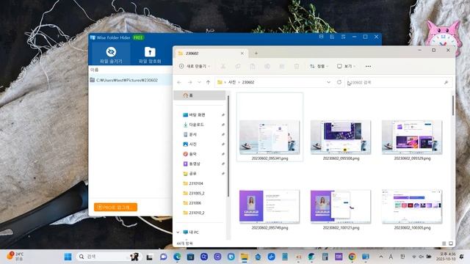Open Microsoft Edge from the taskbar
The height and width of the screenshot is (264, 470).
point(177,257)
